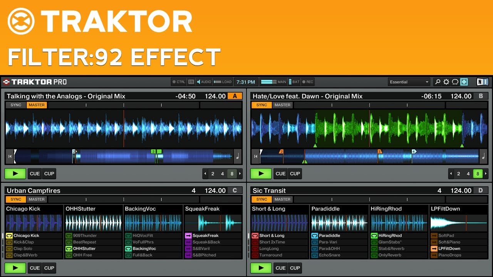The height and width of the screenshot is (277, 493).
Task: Skip to start in Deck B stripe
Action: (255, 156)
